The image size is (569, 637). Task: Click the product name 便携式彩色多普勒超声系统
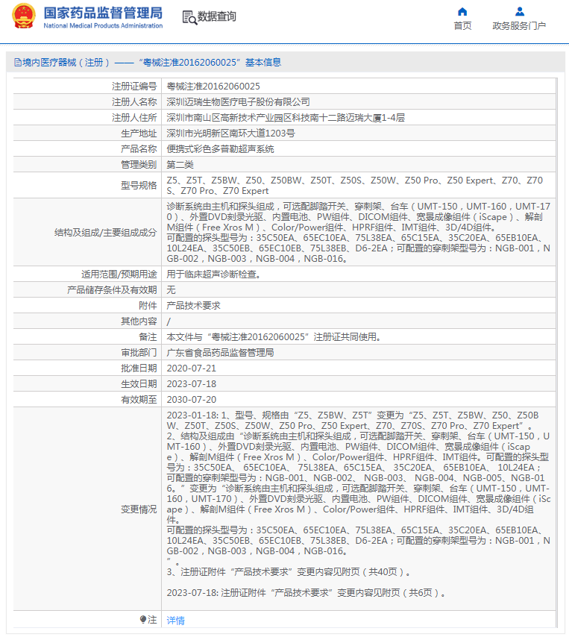(x=220, y=149)
